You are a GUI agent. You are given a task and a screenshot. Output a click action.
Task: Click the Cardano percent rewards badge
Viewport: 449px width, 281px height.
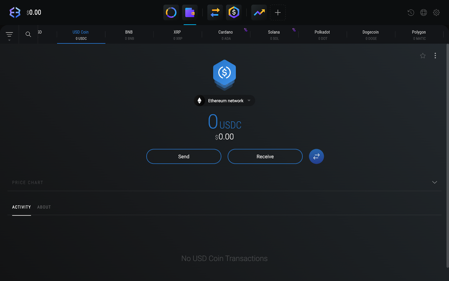[x=246, y=30]
